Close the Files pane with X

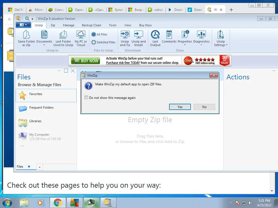(73, 71)
